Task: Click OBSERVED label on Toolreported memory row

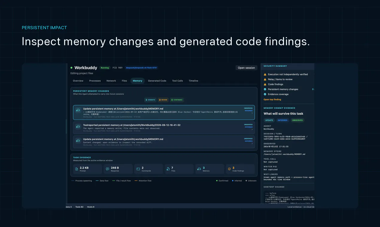Action: (x=248, y=125)
